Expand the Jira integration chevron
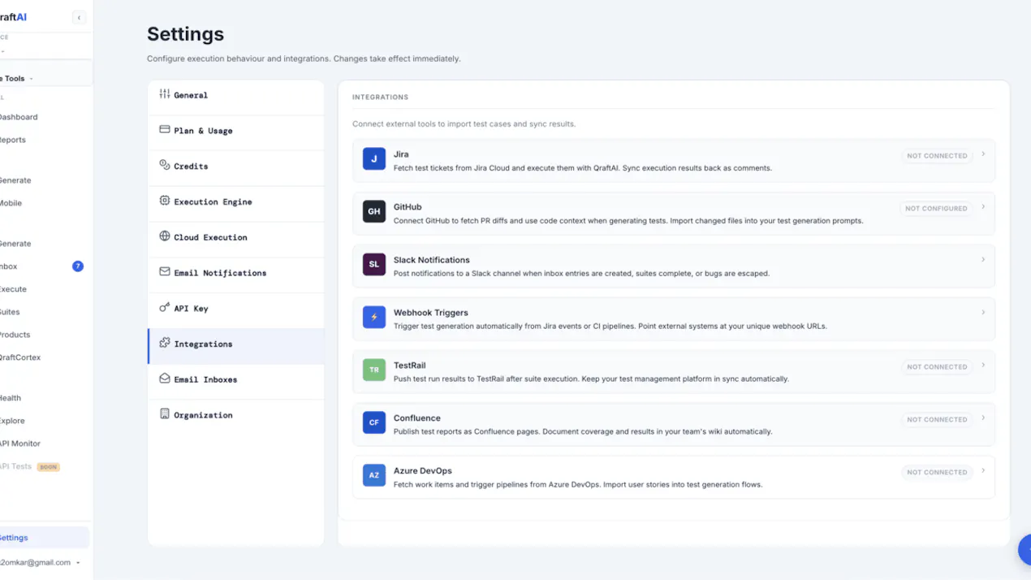 [983, 154]
